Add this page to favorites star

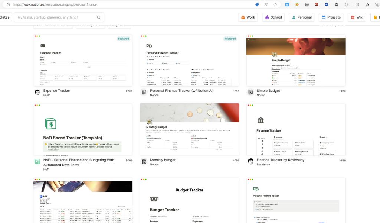click(275, 4)
